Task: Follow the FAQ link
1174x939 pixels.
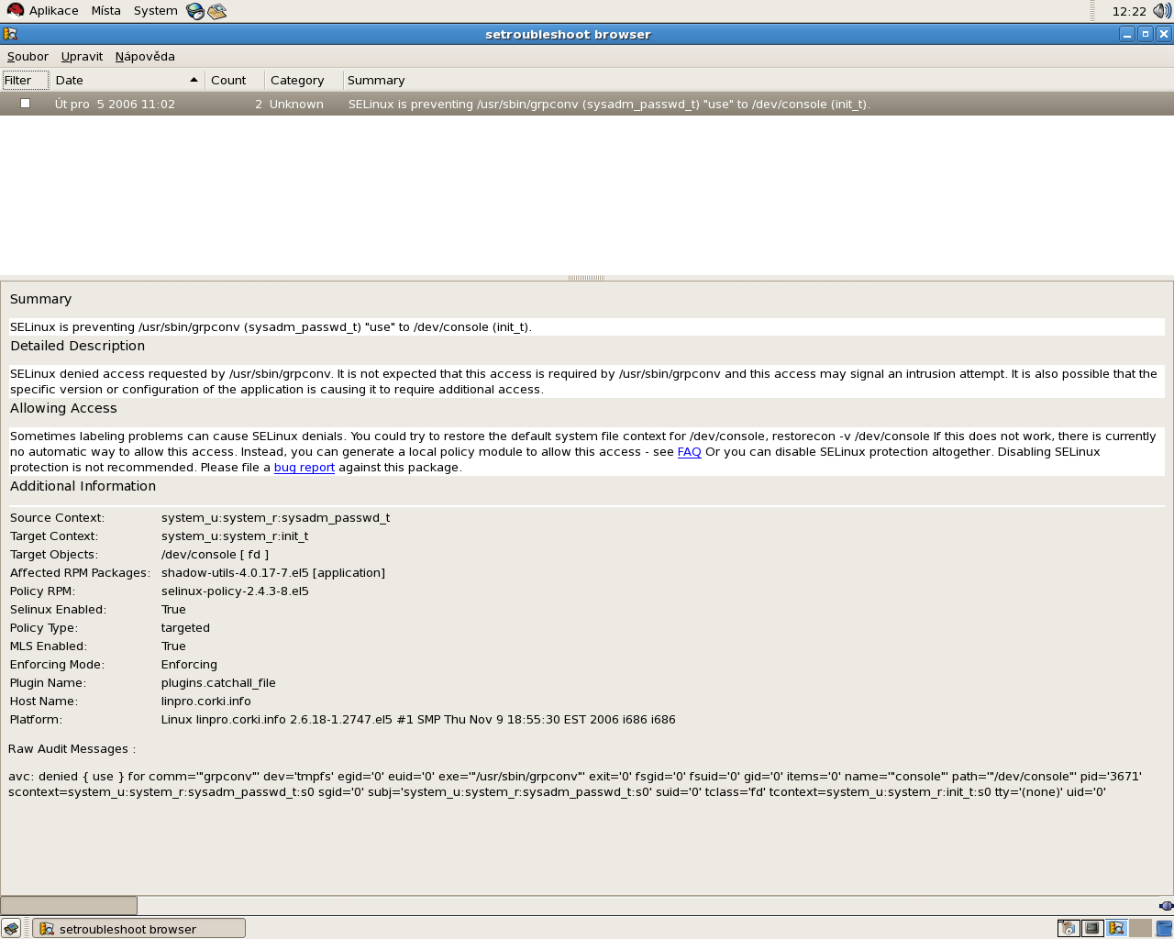Action: 689,451
